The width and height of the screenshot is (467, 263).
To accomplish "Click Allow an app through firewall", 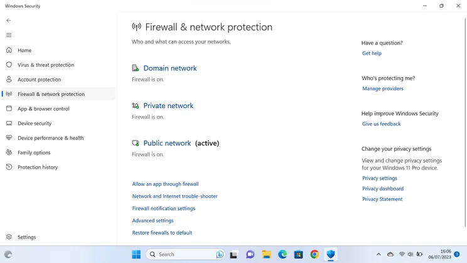I will coord(165,184).
